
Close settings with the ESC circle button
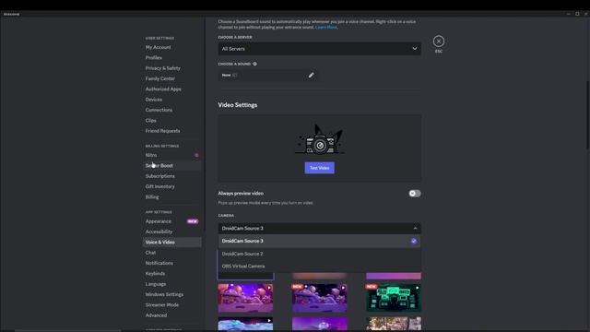(x=439, y=41)
